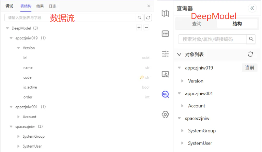
Task: Expand SystemUser in left tree
Action: pyautogui.click(x=18, y=146)
